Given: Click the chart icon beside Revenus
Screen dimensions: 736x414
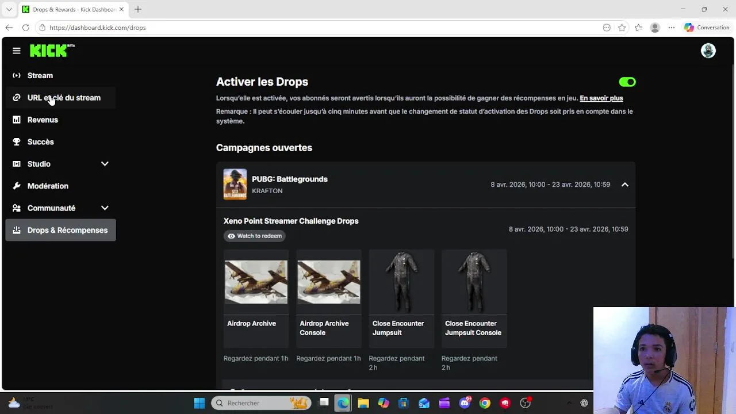Looking at the screenshot, I should point(17,120).
